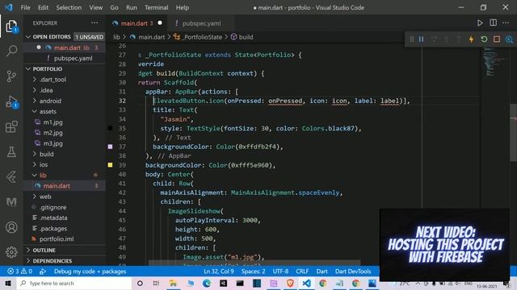Click the Debug my code + packages status item
This screenshot has width=517, height=290.
[90, 271]
